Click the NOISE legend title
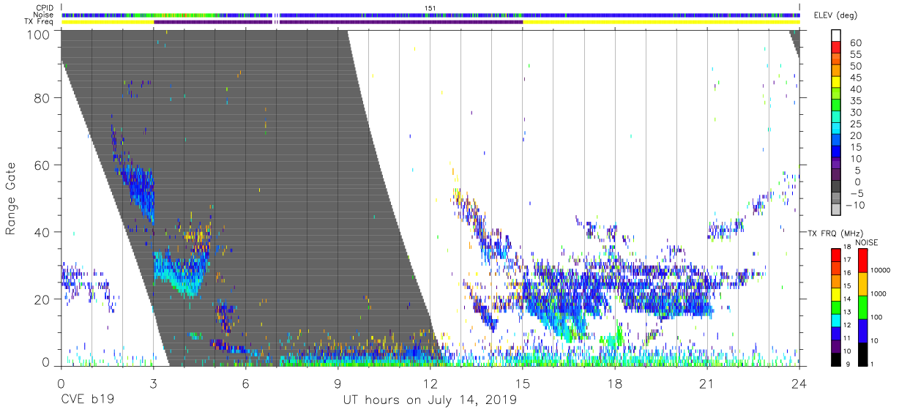The width and height of the screenshot is (899, 415). coord(866,242)
